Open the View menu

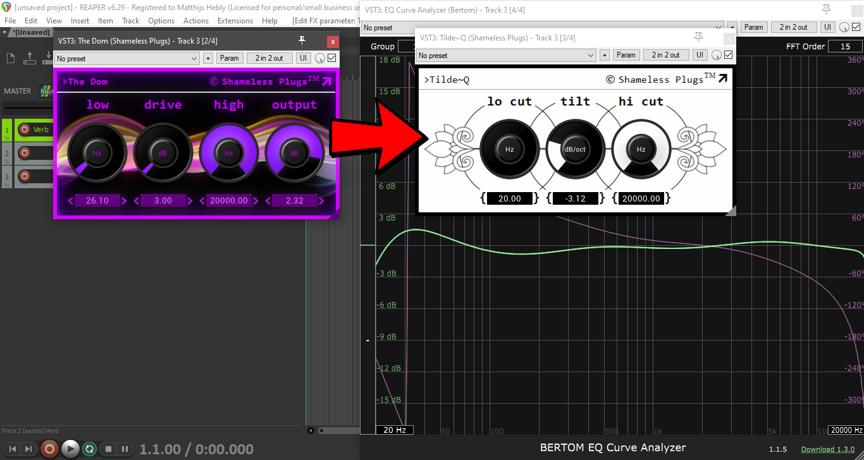[x=54, y=21]
